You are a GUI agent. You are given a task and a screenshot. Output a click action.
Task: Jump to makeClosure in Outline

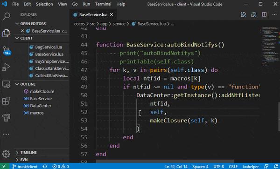point(42,91)
